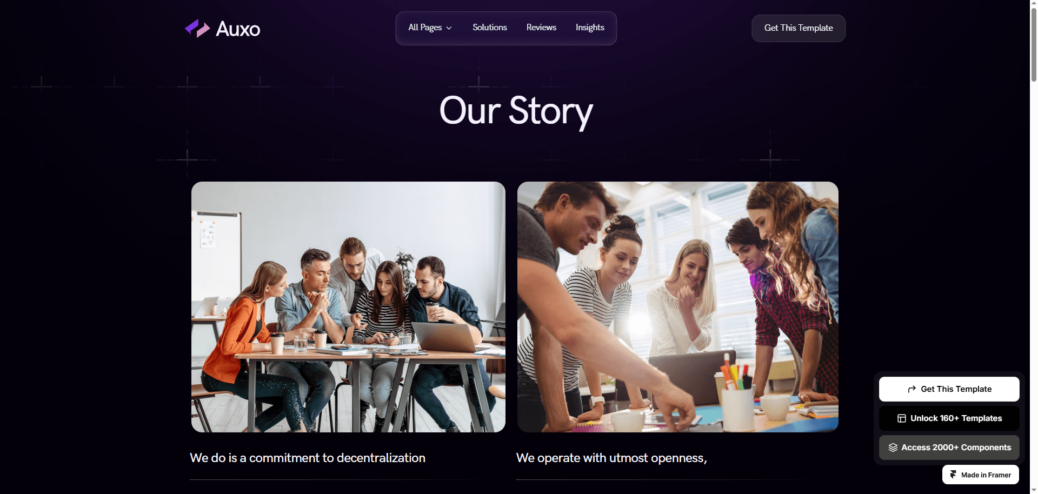Navigate to Insights in the navbar
The image size is (1038, 494).
(590, 28)
